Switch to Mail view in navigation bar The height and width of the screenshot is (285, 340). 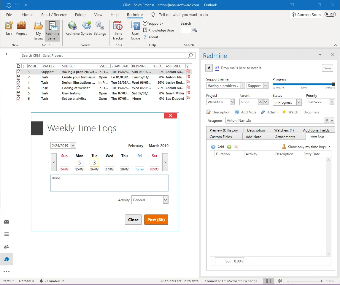[7, 221]
